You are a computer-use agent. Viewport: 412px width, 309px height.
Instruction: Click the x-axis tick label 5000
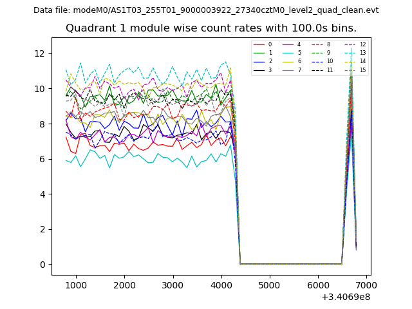(270, 285)
